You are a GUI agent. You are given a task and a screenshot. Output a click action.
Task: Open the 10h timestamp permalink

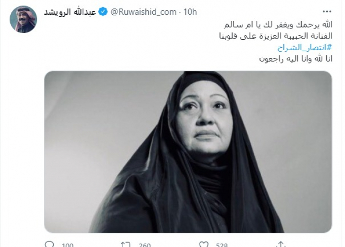190,12
